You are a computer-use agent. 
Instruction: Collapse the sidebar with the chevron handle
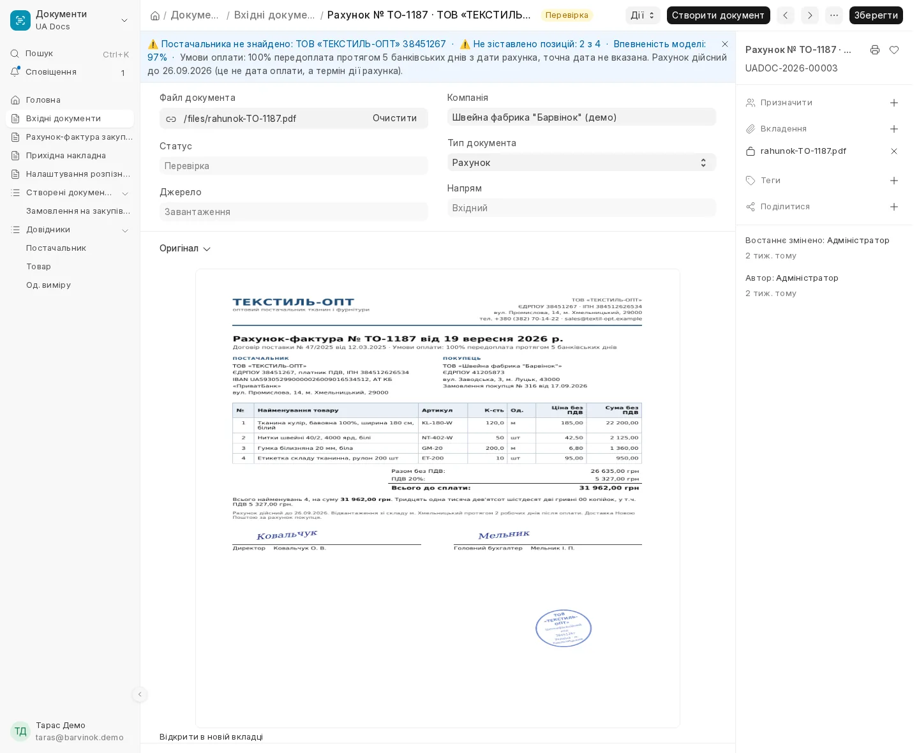pos(140,694)
